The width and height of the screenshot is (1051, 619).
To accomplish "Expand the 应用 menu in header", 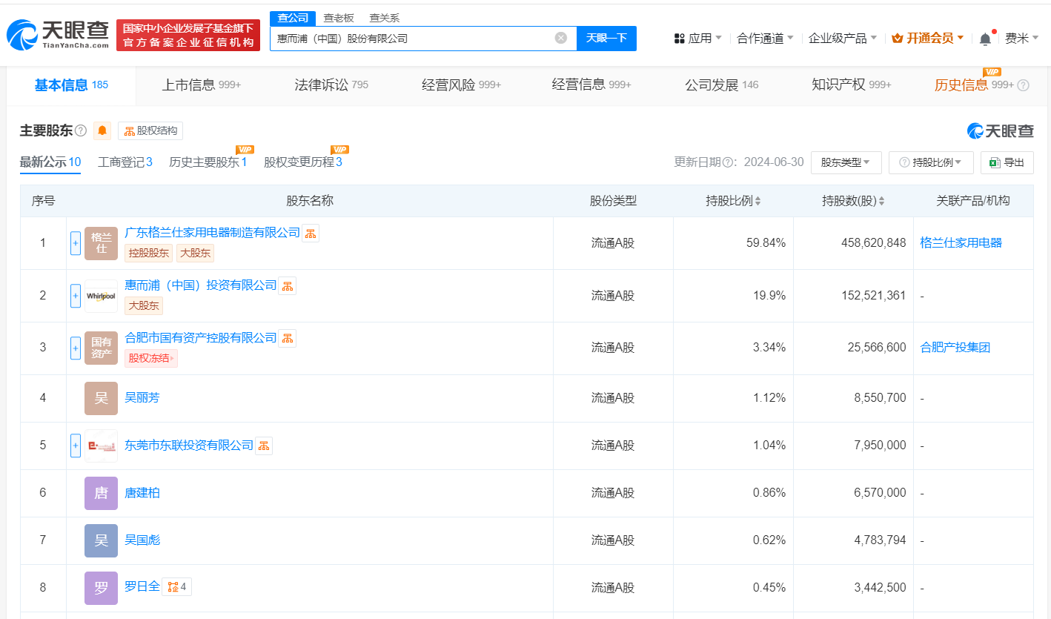I will [697, 39].
